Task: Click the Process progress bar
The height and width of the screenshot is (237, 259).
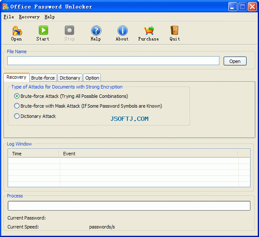Action: (x=129, y=206)
